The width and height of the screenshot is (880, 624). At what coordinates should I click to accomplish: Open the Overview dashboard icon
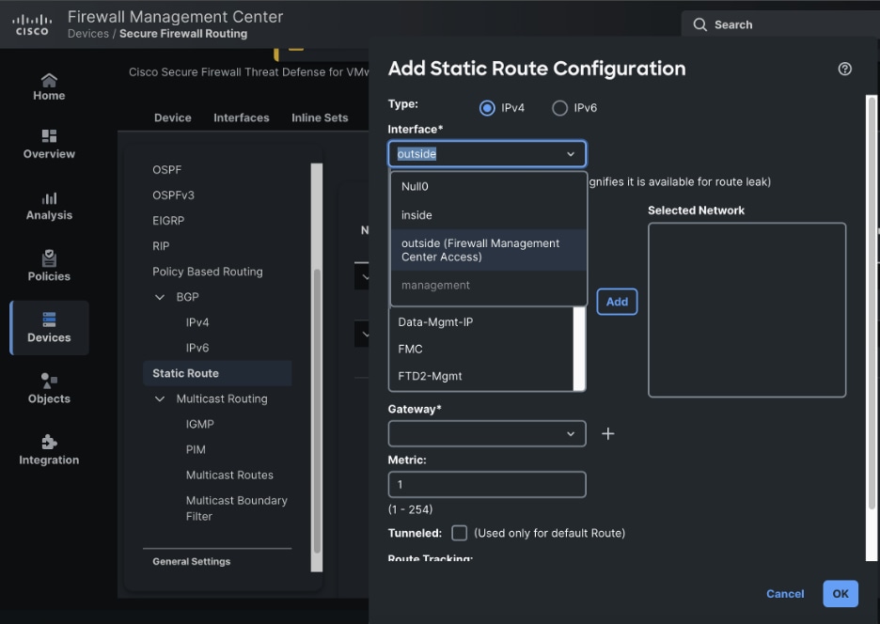(x=49, y=136)
